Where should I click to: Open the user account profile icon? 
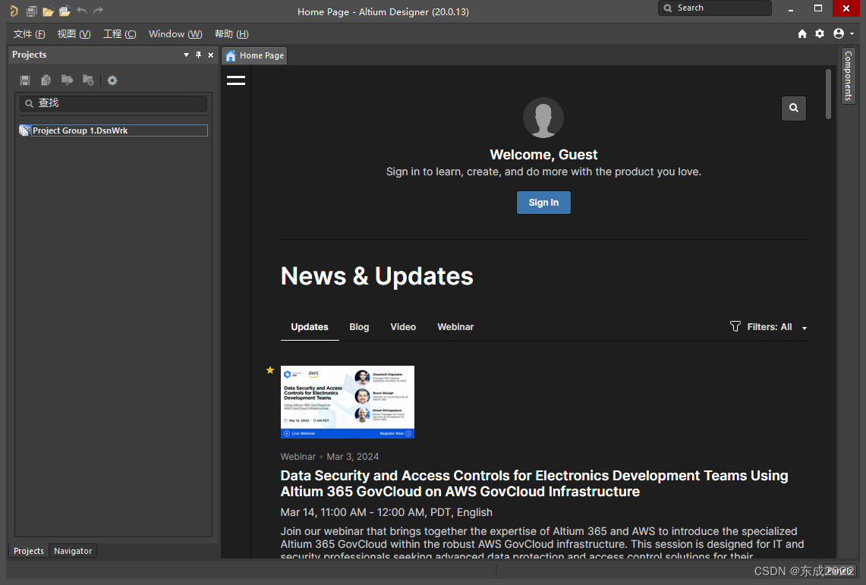click(839, 33)
